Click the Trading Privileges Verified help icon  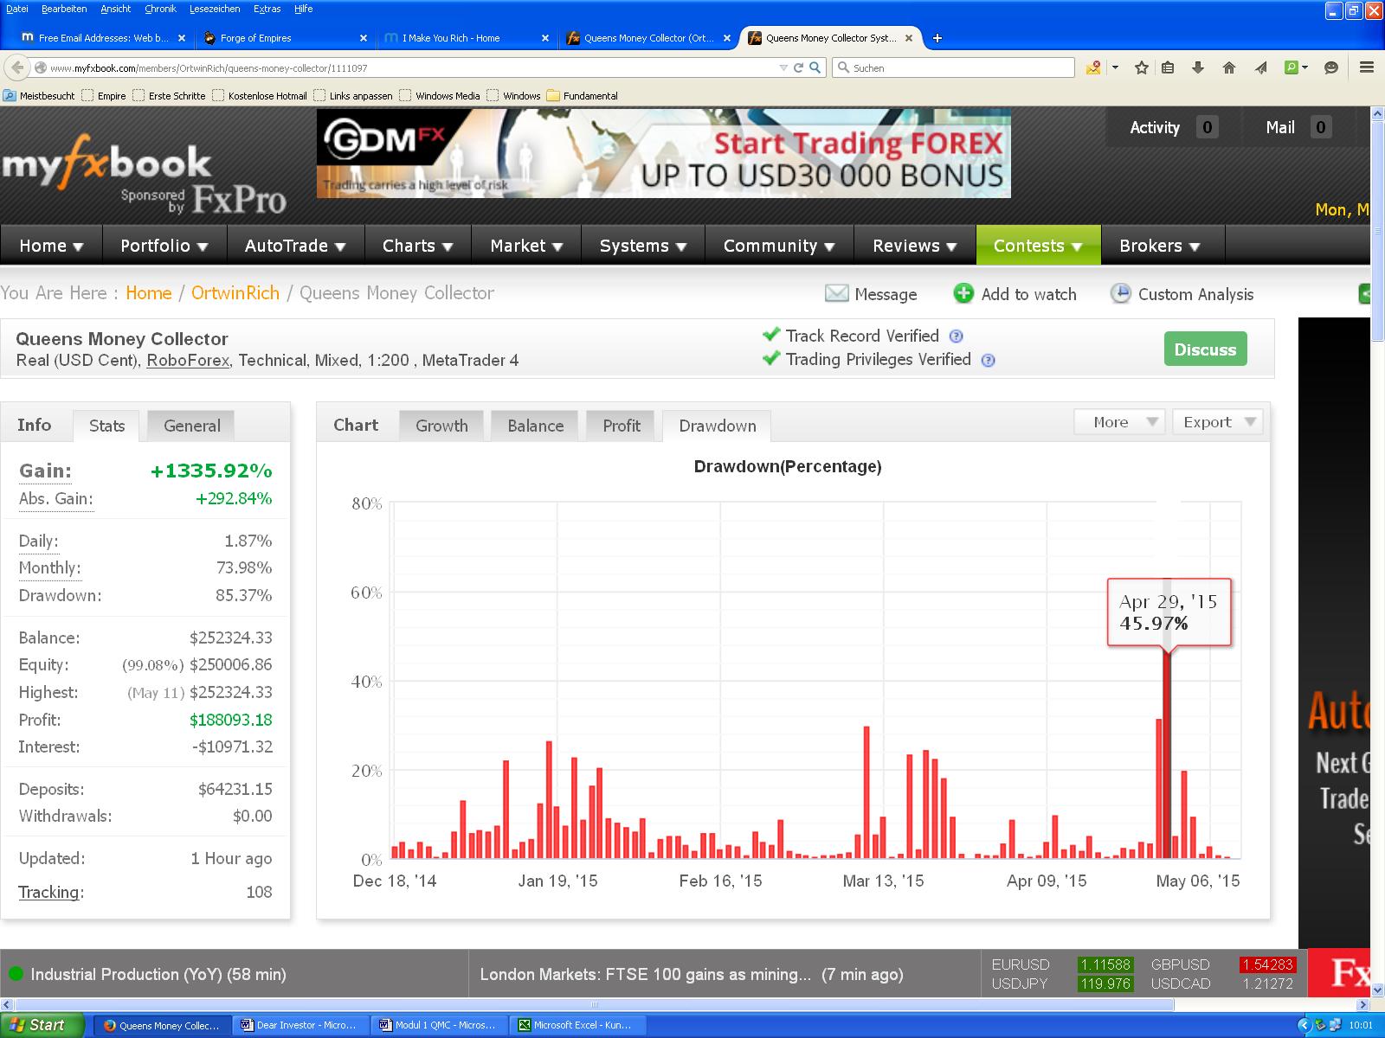[x=988, y=360]
